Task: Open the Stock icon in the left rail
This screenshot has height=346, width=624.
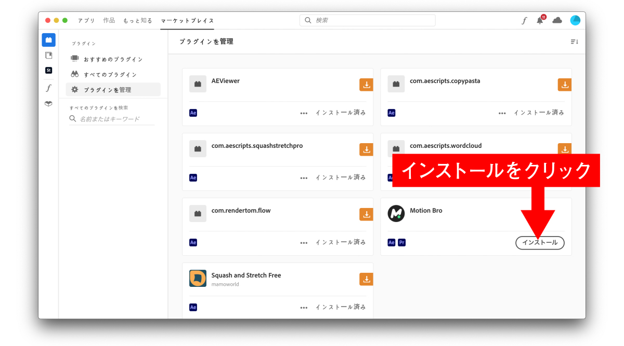Action: click(x=48, y=70)
